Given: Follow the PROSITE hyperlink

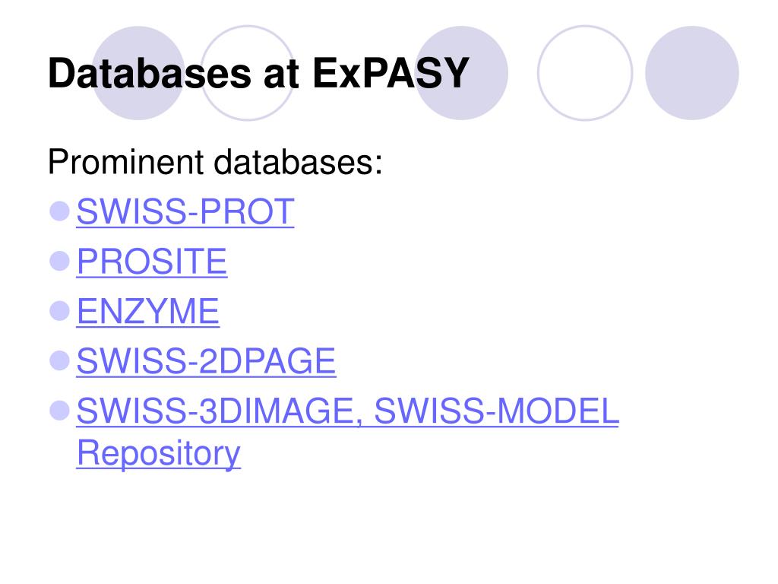Looking at the screenshot, I should point(152,262).
